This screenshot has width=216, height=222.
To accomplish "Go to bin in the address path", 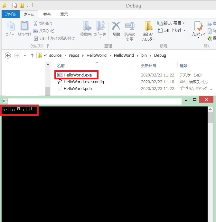I will tap(144, 55).
